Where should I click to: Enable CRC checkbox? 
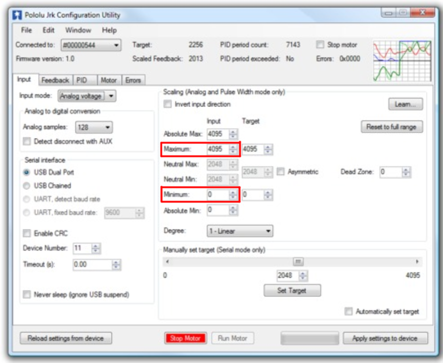[x=27, y=233]
